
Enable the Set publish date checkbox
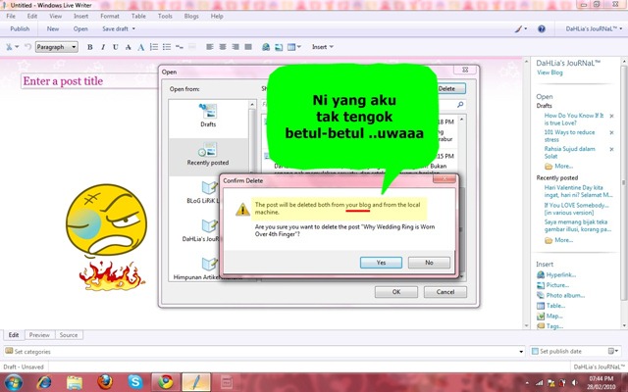click(535, 351)
